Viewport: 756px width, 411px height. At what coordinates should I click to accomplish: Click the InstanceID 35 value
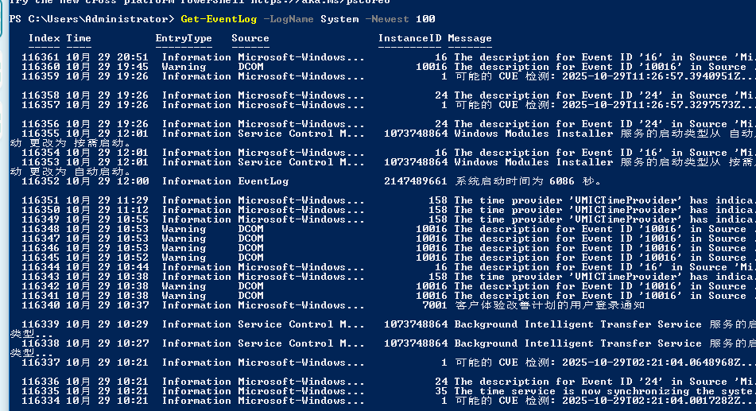coord(441,391)
